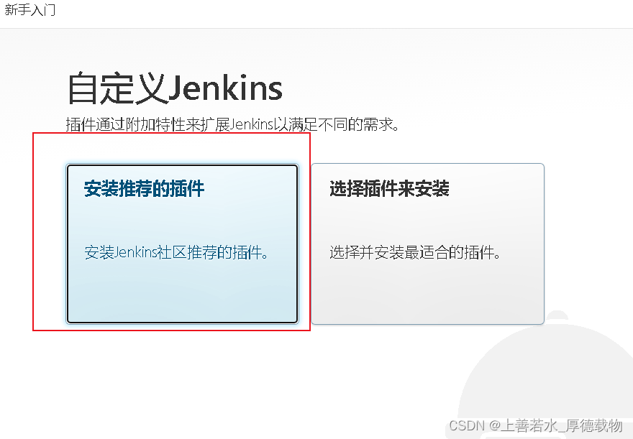633x439 pixels.
Task: Click the 自定义Jenkins page heading
Action: point(174,88)
